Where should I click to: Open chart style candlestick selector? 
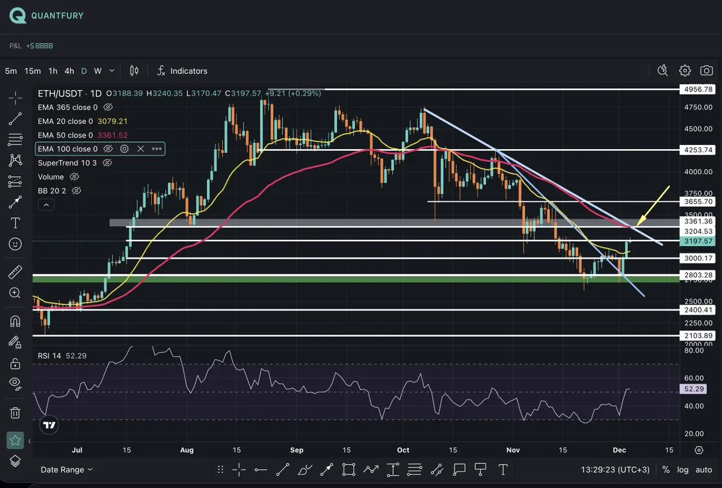pos(134,71)
